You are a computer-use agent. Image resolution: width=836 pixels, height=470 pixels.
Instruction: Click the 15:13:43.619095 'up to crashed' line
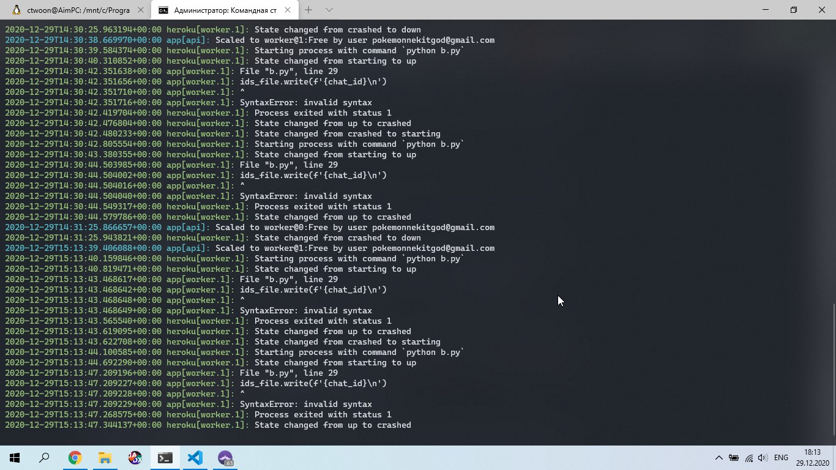208,331
